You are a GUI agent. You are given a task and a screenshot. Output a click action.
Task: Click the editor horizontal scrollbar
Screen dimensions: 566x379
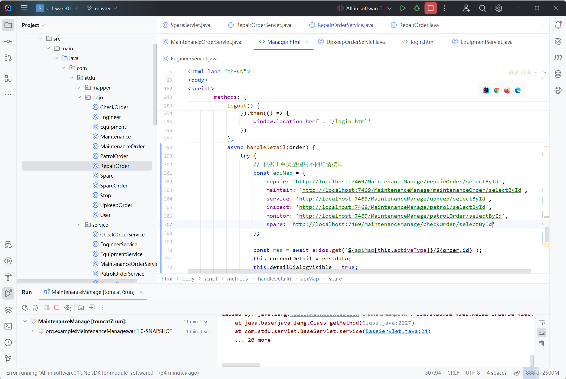pos(359,272)
